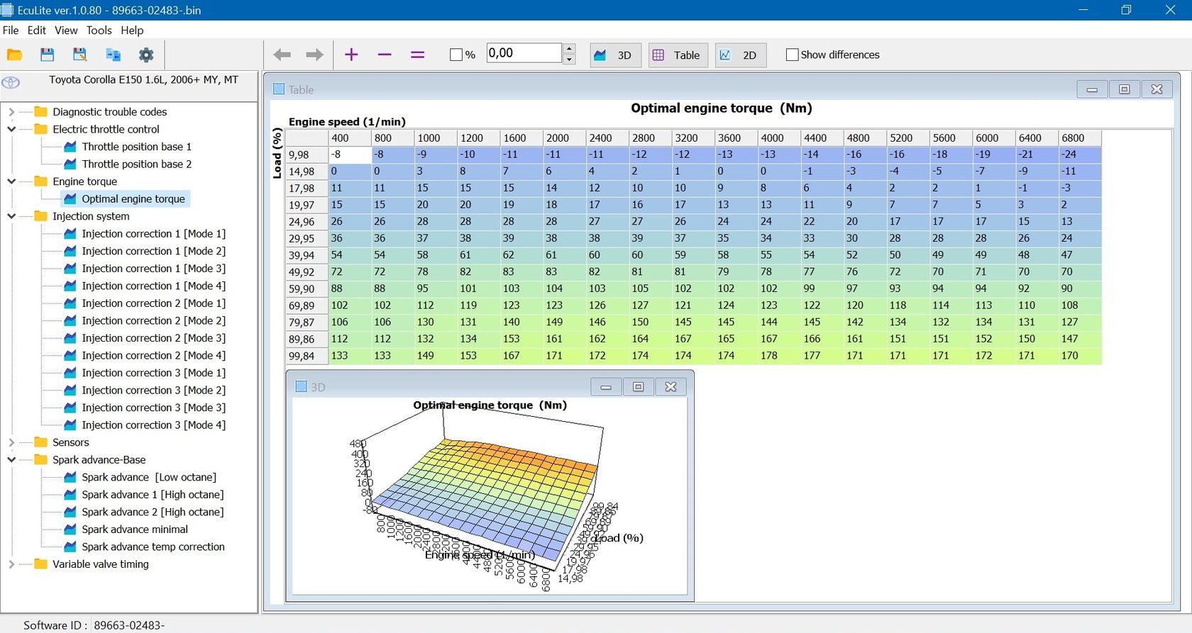Click the right arrow forward icon
This screenshot has width=1192, height=633.
pyautogui.click(x=314, y=55)
